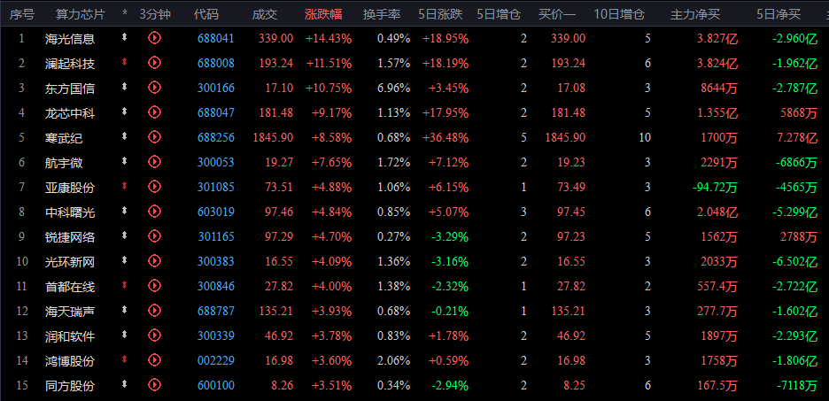Open stock code 688041
This screenshot has width=829, height=401.
[216, 38]
